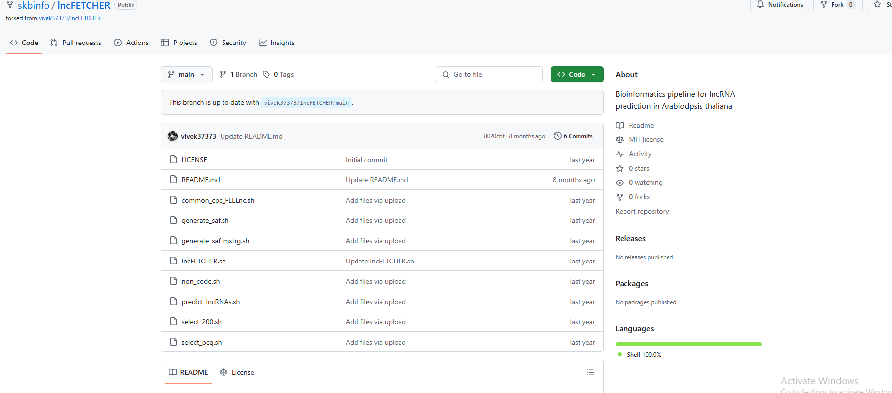The image size is (892, 393).
Task: Click the branch icon beside 1 Branch
Action: (x=223, y=74)
